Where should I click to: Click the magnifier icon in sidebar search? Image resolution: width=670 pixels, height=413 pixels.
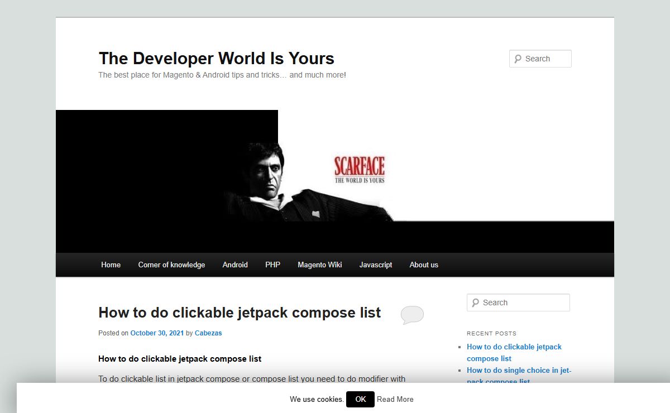(475, 302)
